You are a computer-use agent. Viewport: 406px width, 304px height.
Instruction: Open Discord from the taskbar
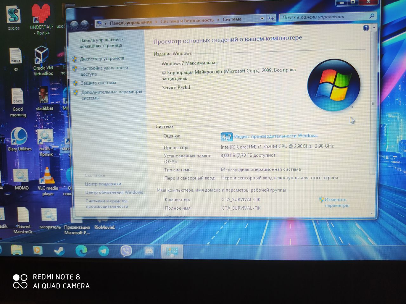pyautogui.click(x=149, y=252)
